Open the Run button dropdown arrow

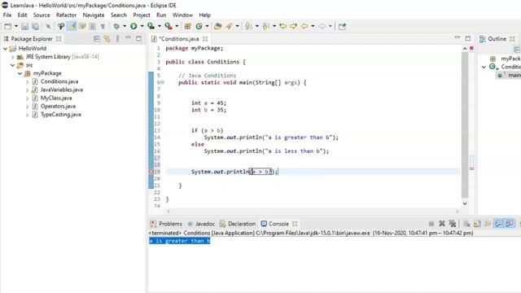[142, 26]
